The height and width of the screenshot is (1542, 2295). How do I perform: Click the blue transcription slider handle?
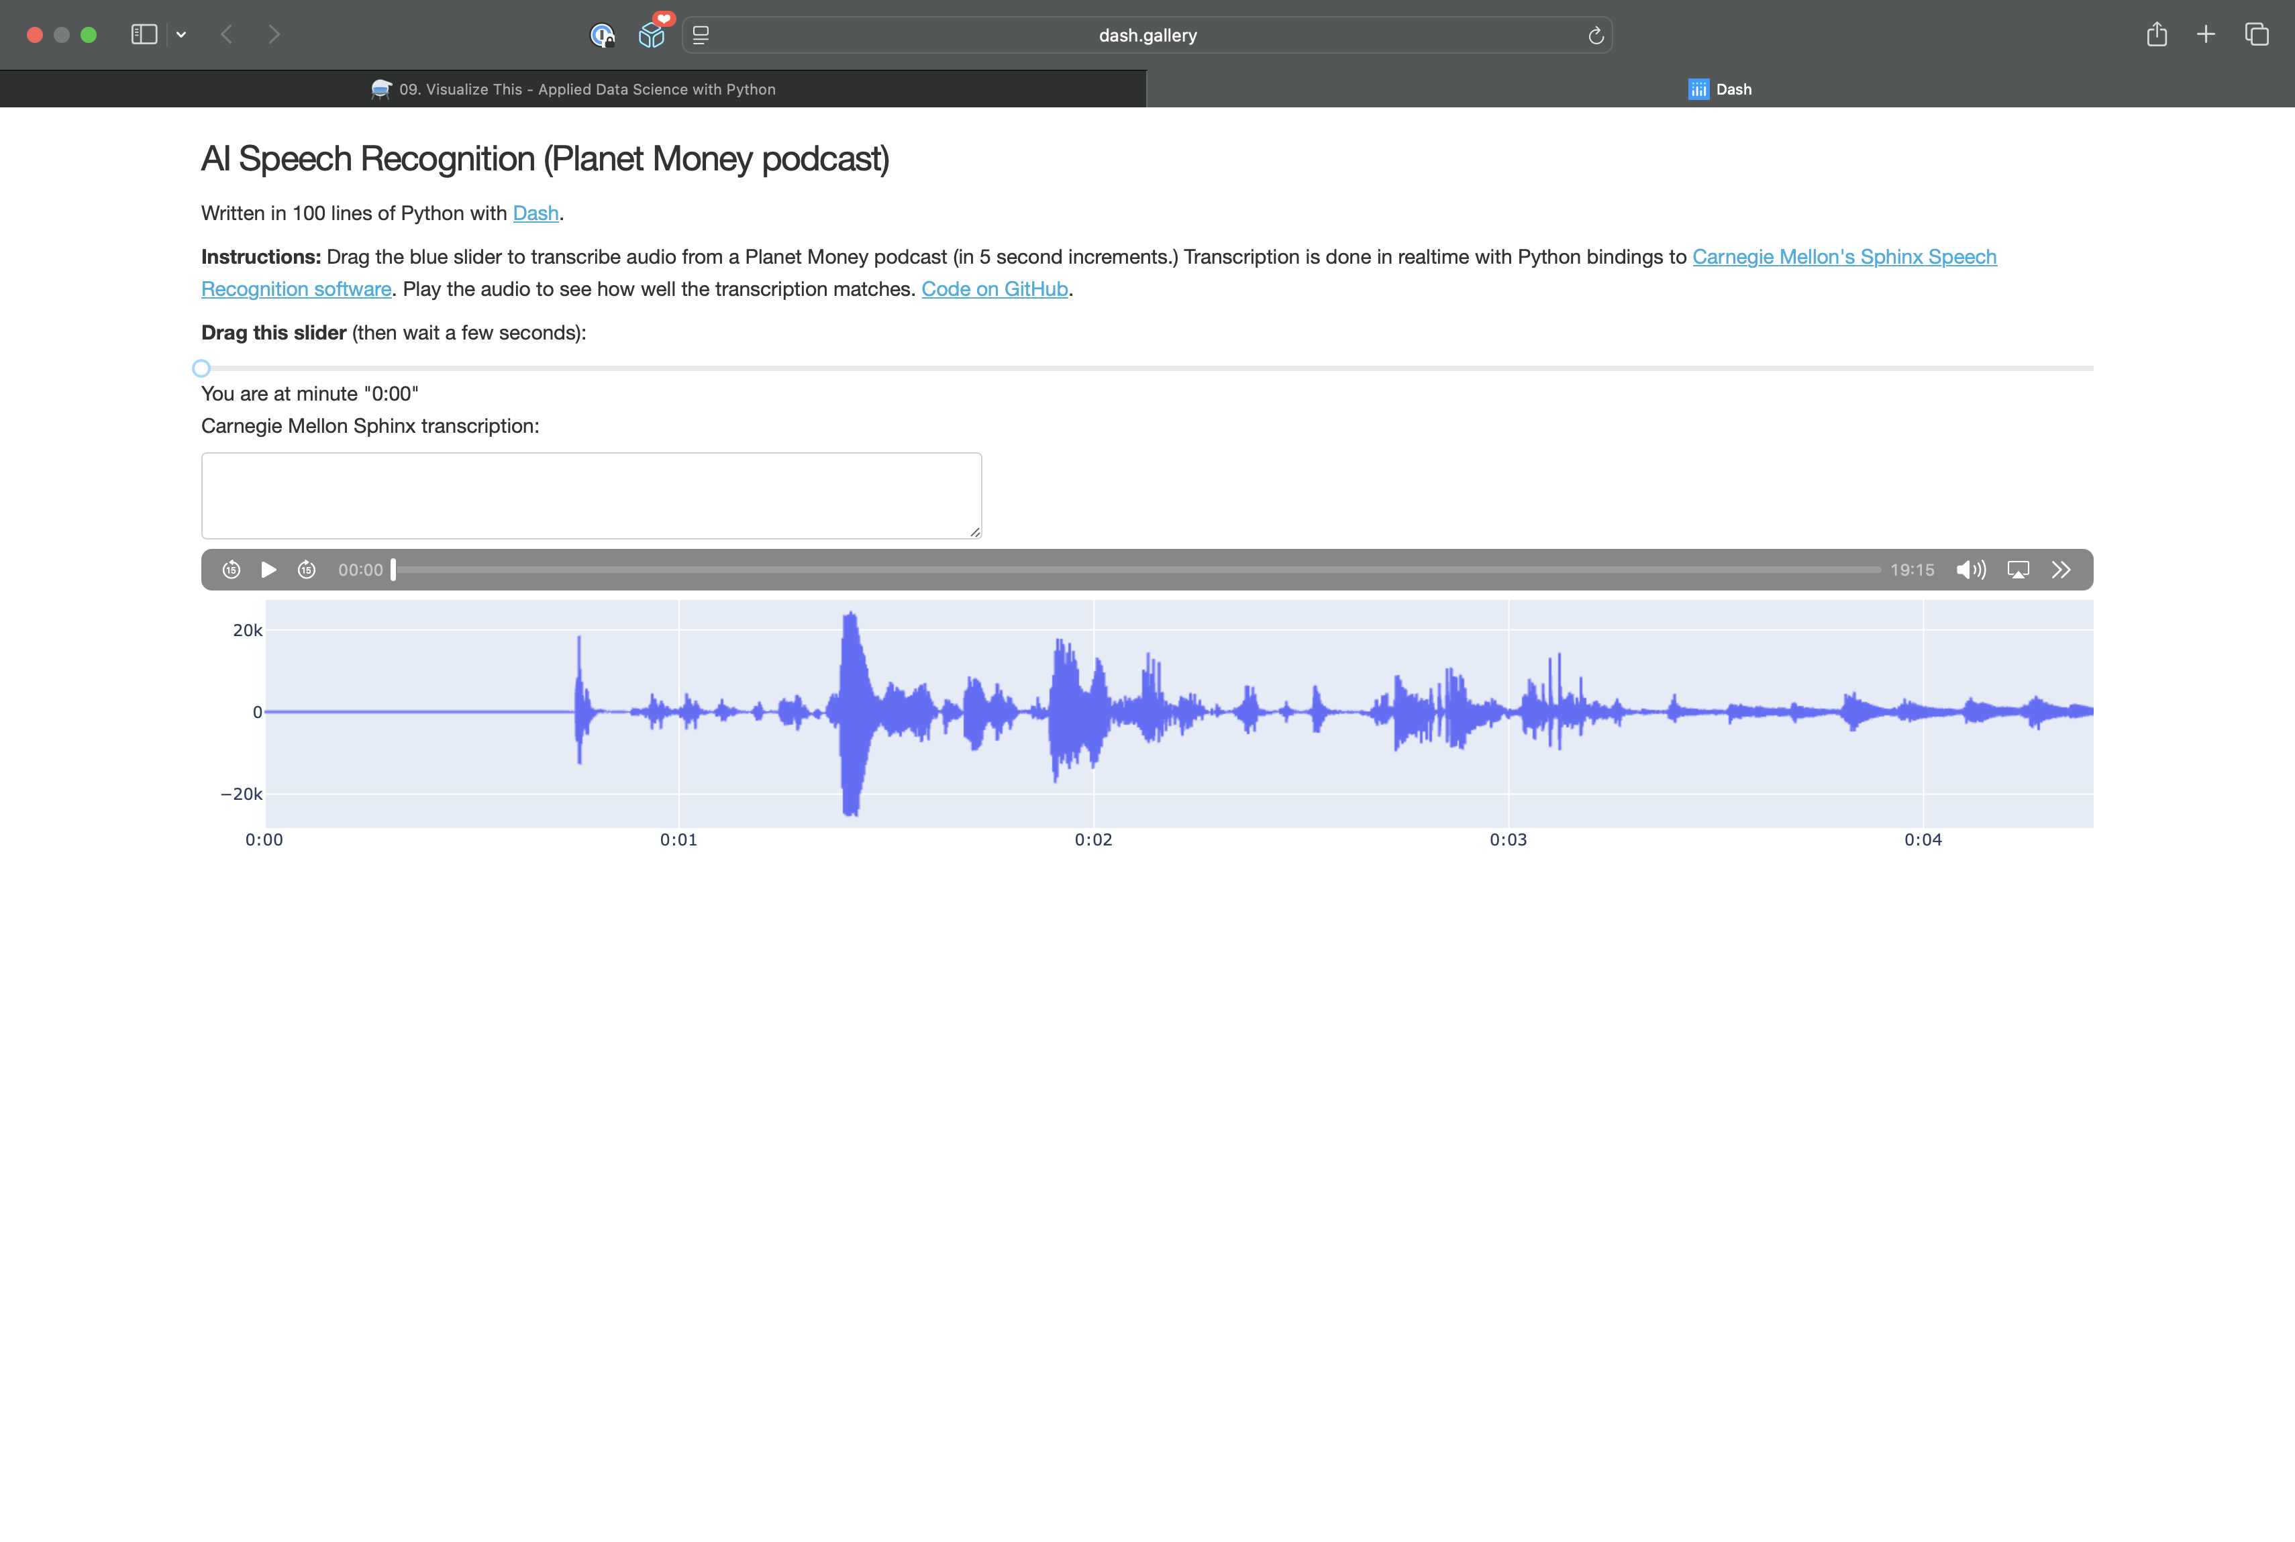point(201,368)
